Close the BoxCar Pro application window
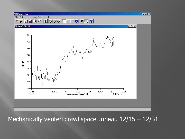 (x=149, y=14)
